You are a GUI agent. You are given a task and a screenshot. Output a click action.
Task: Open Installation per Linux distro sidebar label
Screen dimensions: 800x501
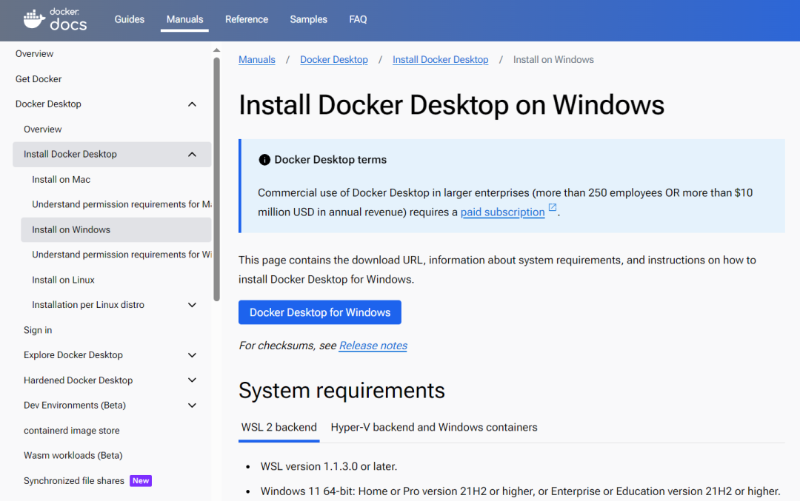(87, 305)
